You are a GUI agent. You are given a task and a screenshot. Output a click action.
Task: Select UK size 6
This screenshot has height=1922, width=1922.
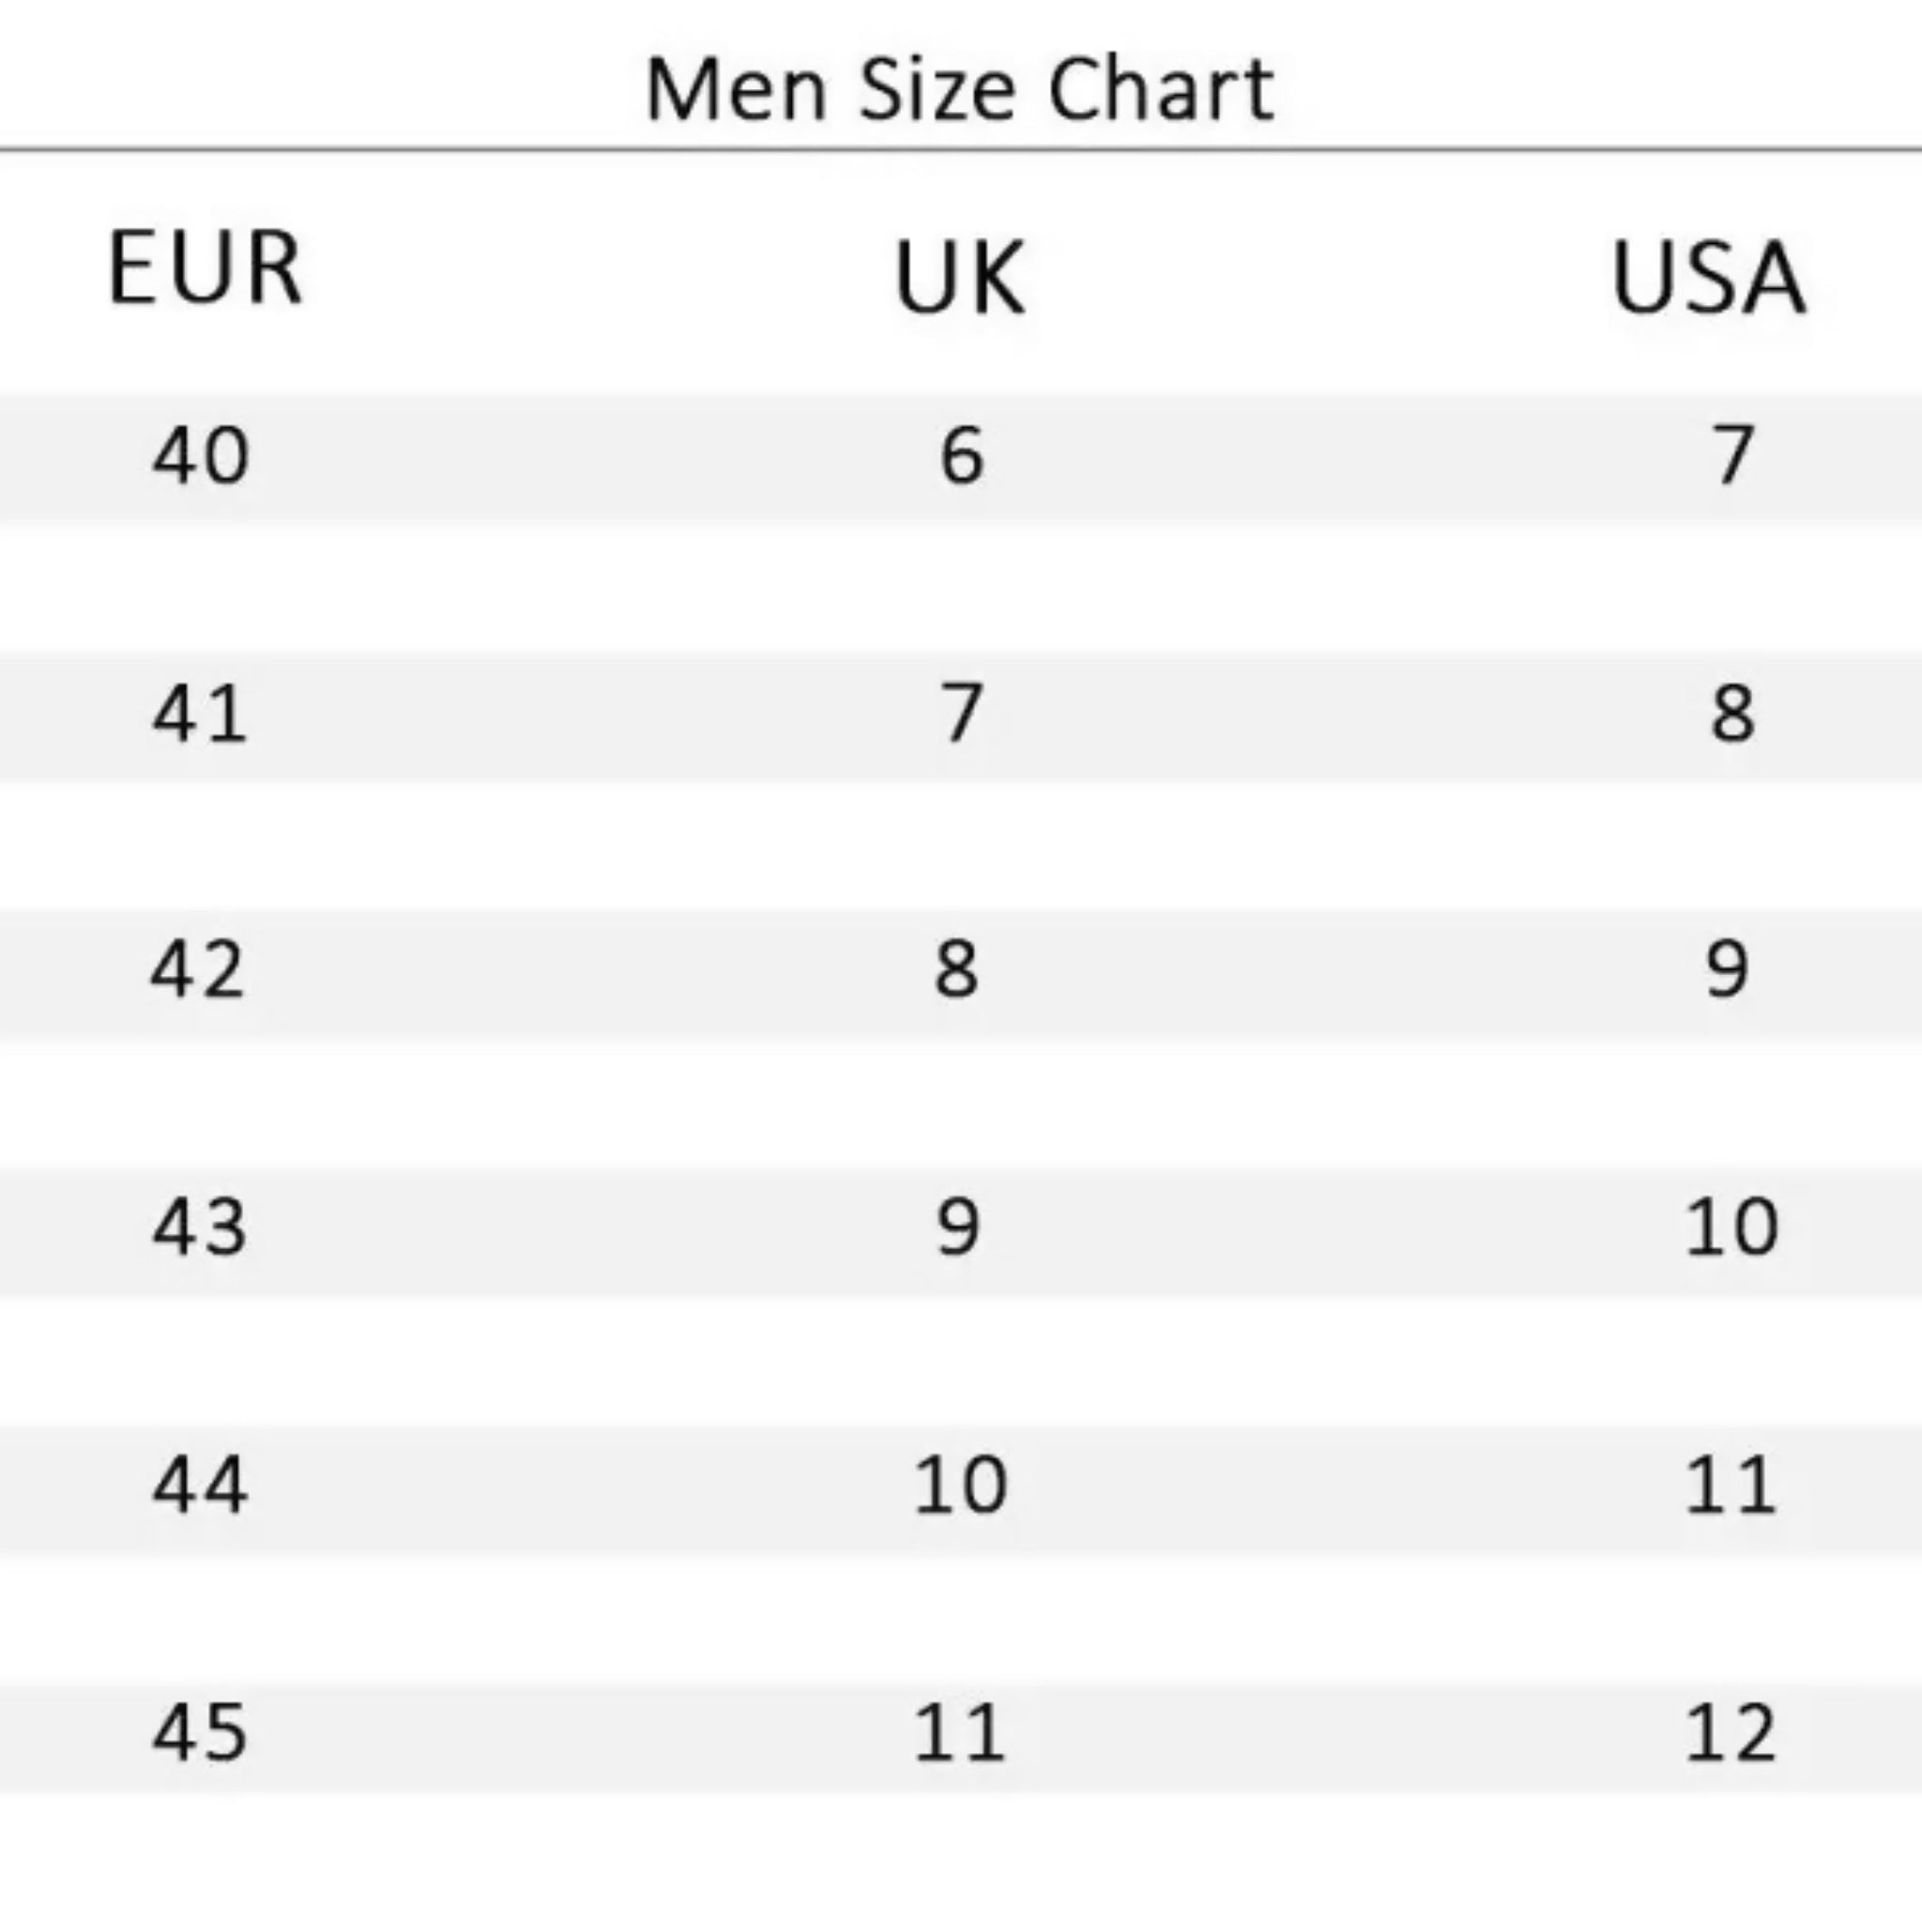point(961,455)
